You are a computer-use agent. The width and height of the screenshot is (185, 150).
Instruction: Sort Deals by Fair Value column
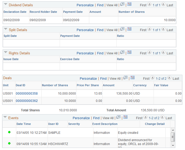161,85
